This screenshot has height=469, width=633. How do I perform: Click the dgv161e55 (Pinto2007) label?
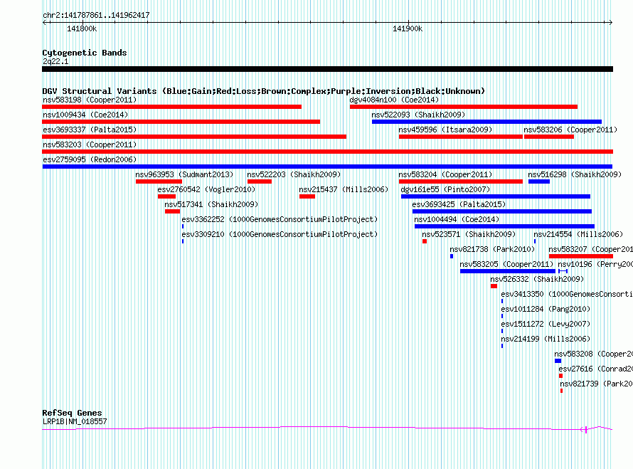(x=445, y=189)
